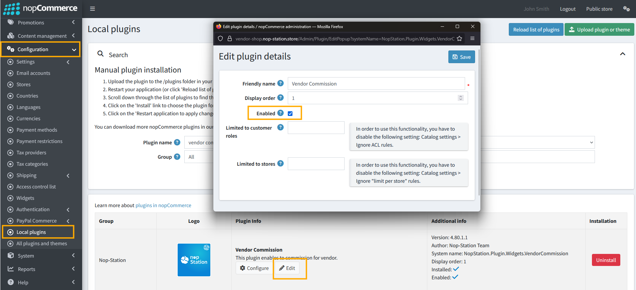The height and width of the screenshot is (290, 636).
Task: Click the Limited to customer roles field
Action: [316, 128]
